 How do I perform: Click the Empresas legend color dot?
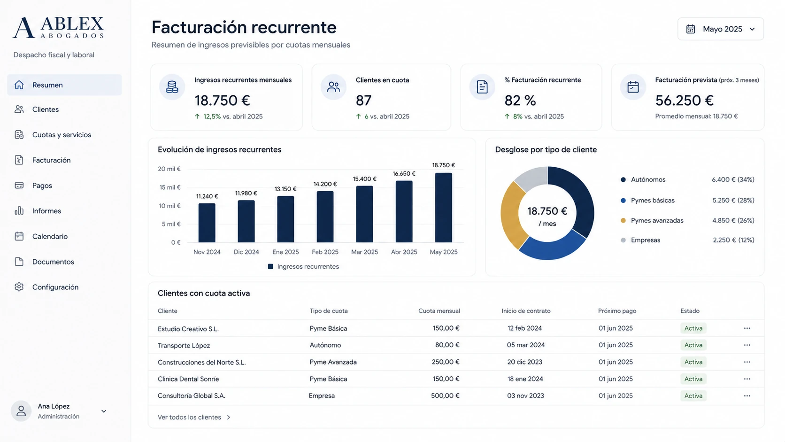[623, 240]
